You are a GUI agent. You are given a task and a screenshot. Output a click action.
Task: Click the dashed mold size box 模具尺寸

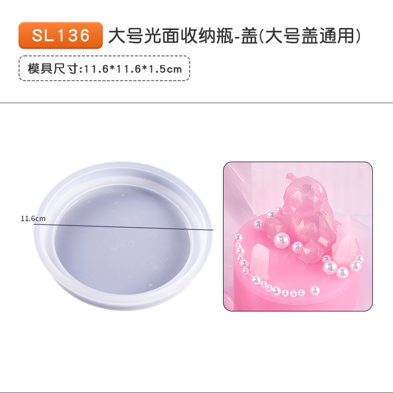105,68
